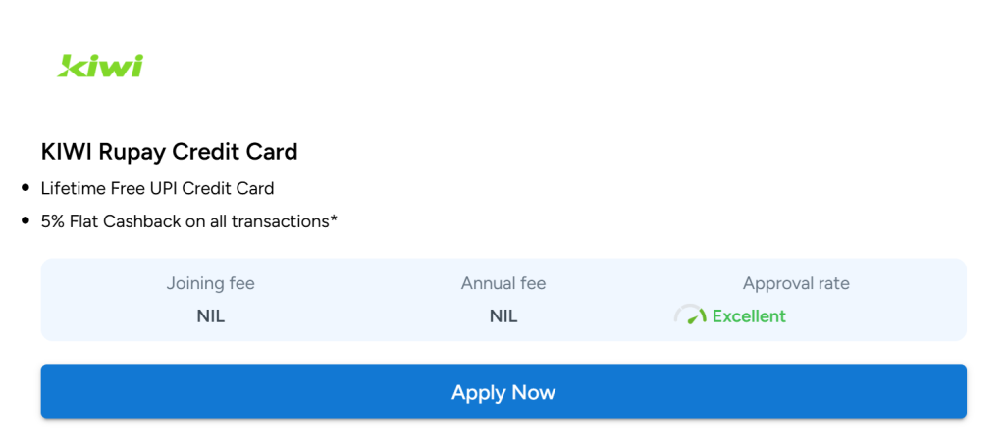This screenshot has height=436, width=1005.
Task: Click the asterisk after 'all transactions'
Action: (334, 218)
